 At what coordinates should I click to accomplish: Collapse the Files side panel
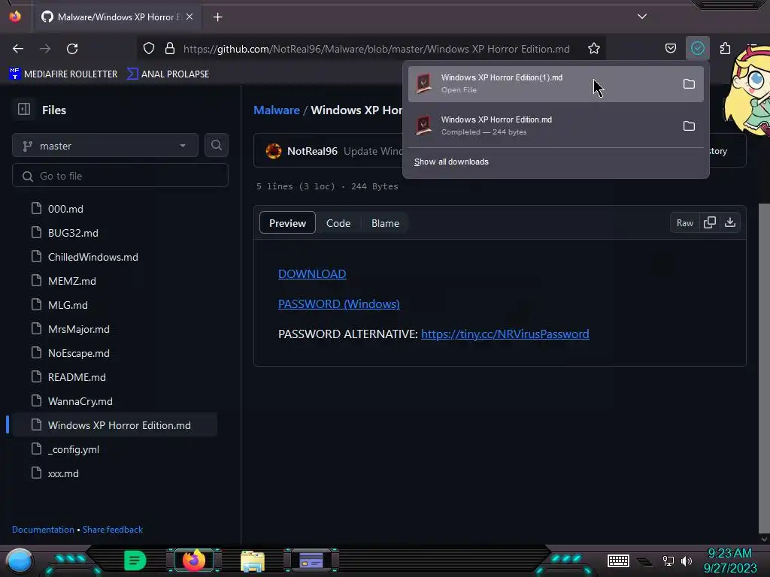tap(24, 110)
